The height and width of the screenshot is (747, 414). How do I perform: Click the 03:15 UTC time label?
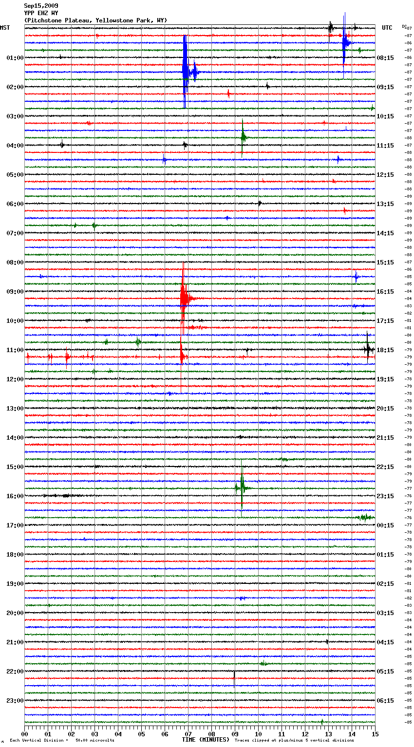[x=385, y=613]
